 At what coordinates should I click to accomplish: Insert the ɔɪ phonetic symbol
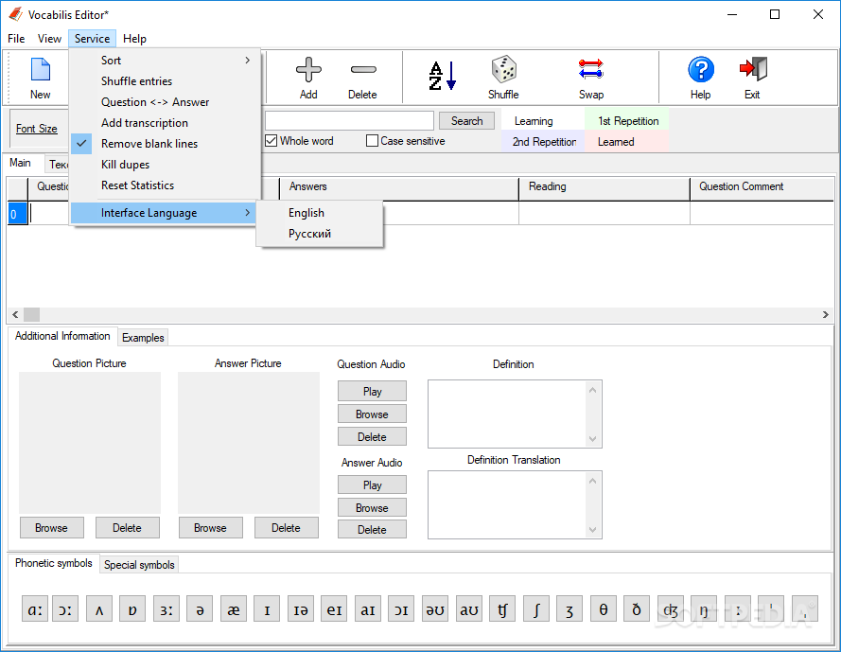401,608
